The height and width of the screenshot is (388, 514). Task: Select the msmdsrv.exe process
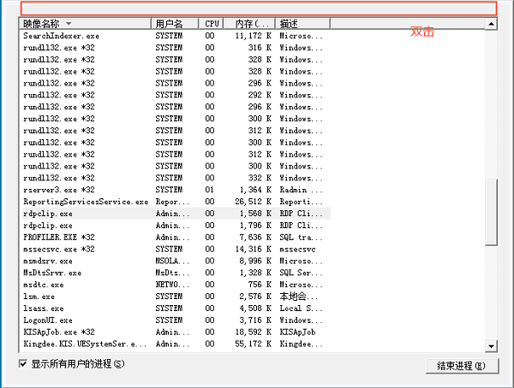48,261
